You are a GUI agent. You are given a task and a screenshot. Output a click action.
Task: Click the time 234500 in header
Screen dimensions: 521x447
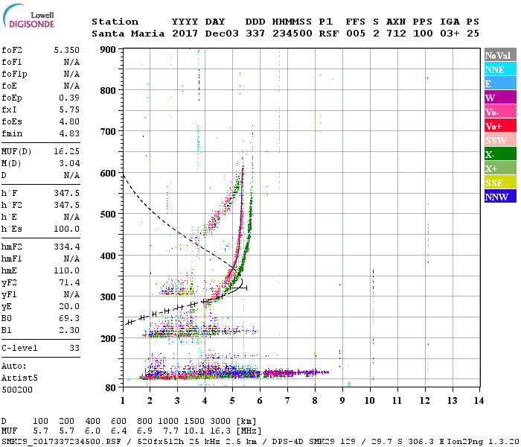pyautogui.click(x=292, y=34)
